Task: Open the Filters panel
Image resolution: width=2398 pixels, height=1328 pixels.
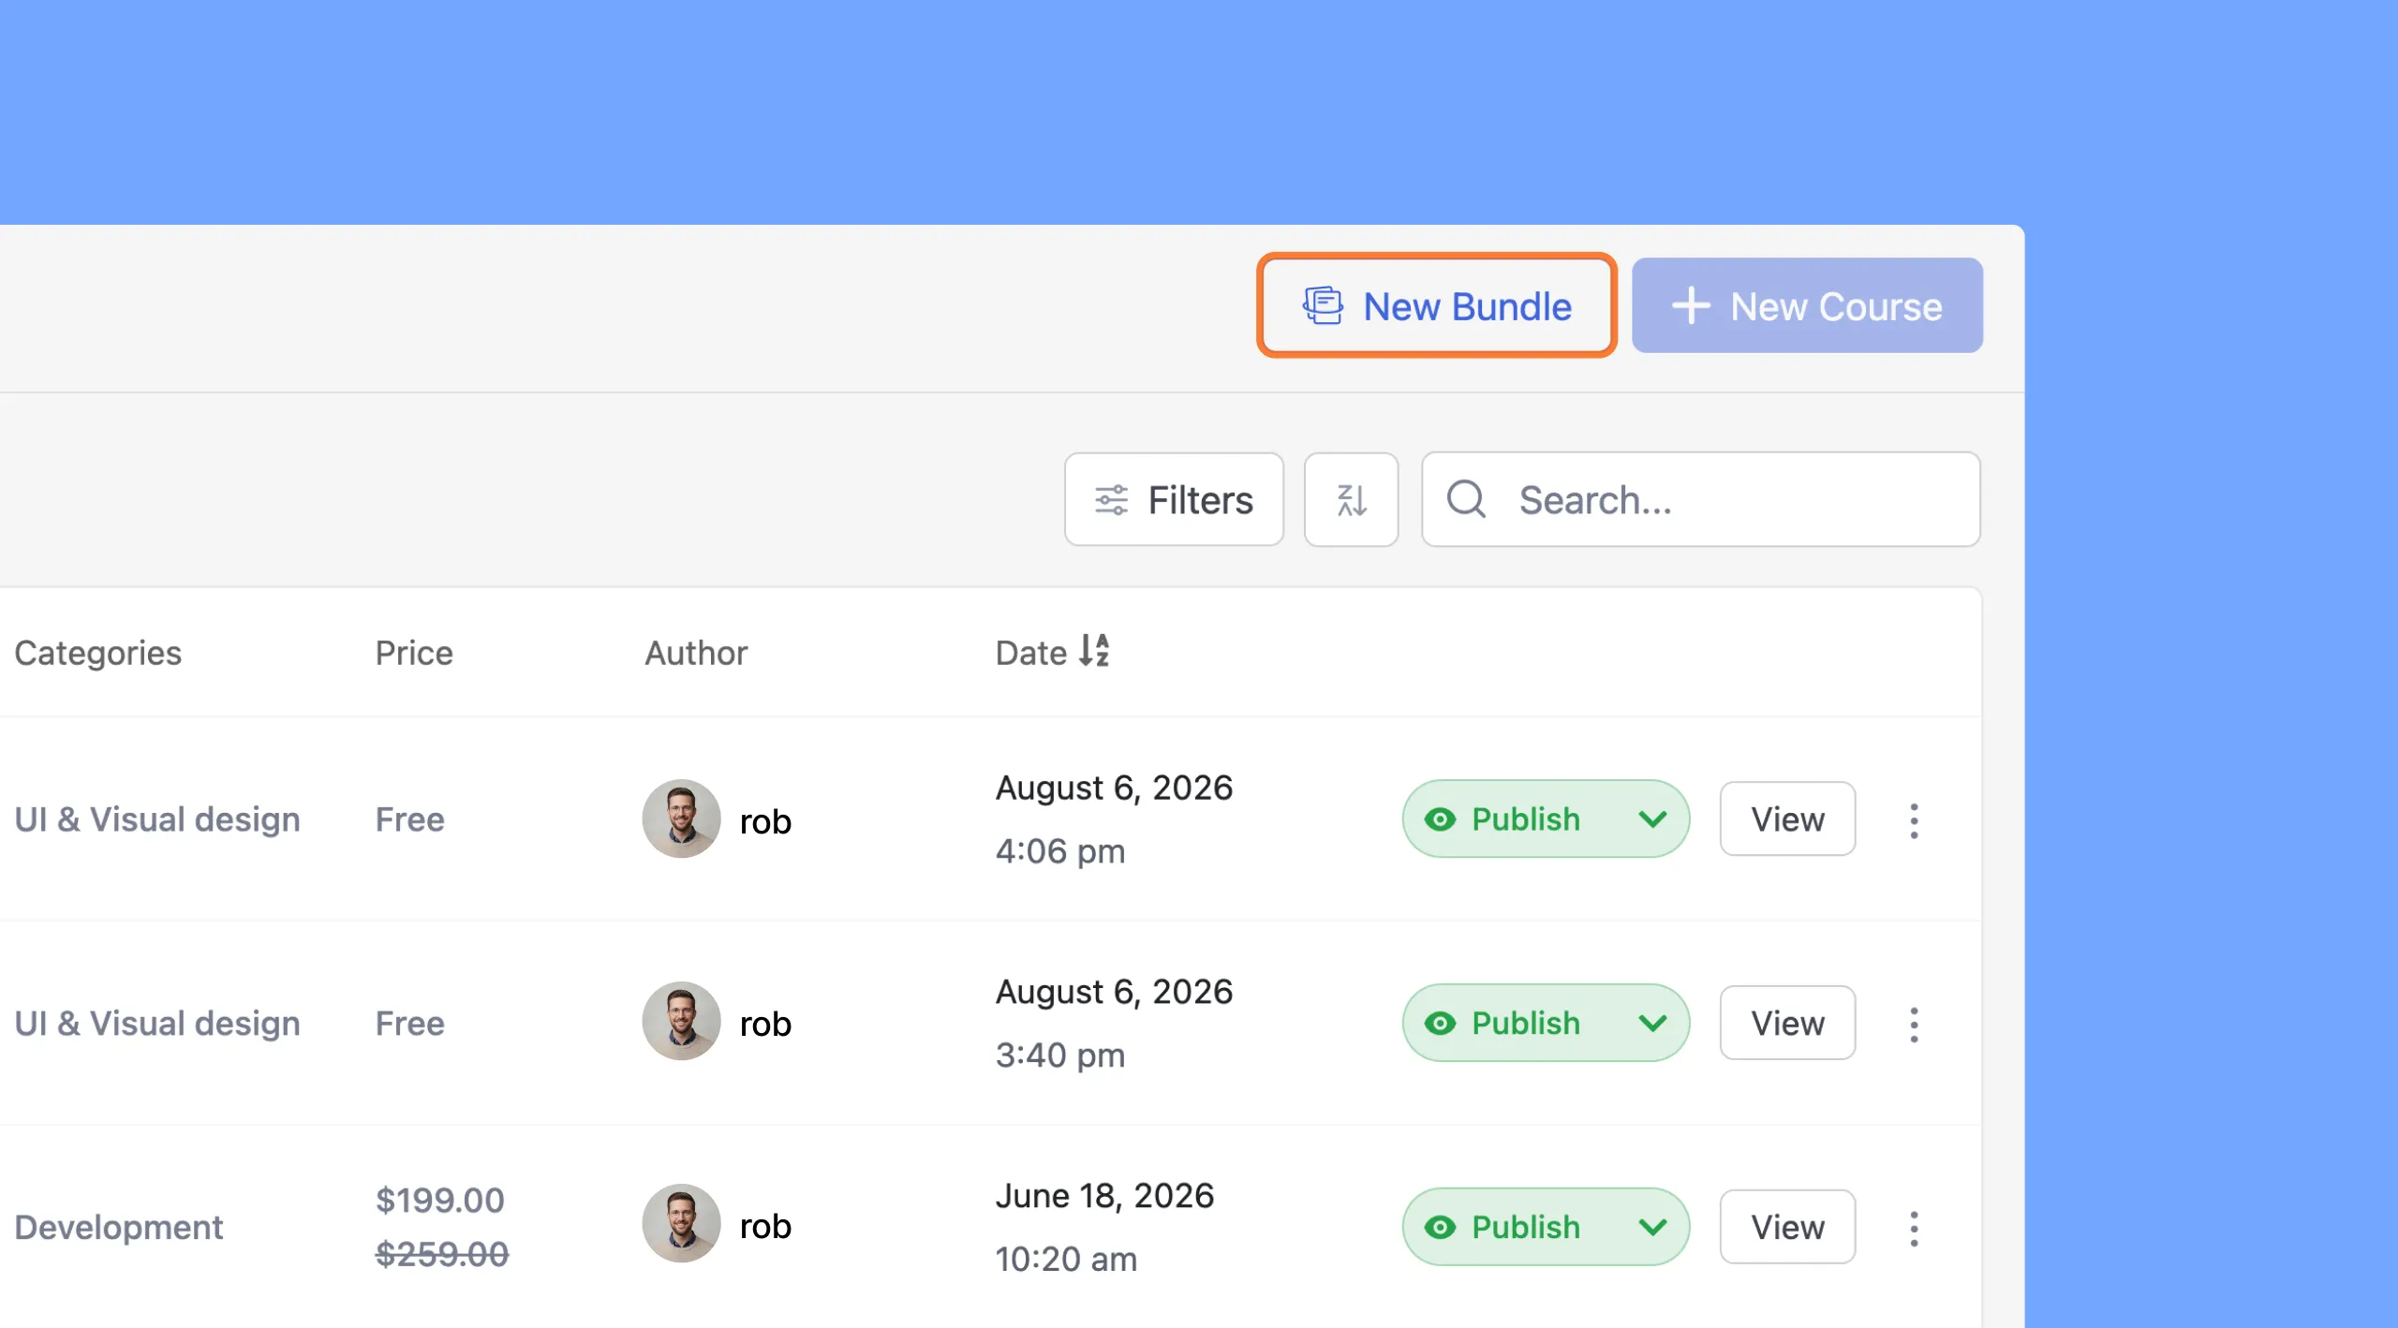Action: [x=1173, y=499]
